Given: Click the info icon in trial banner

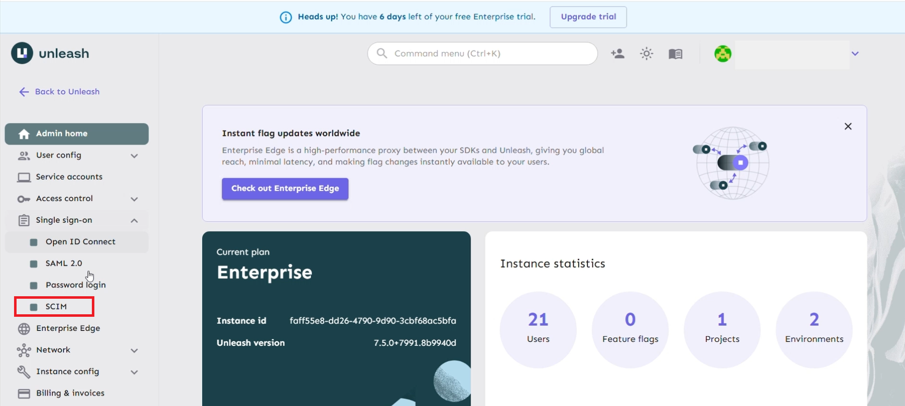Looking at the screenshot, I should click(286, 18).
